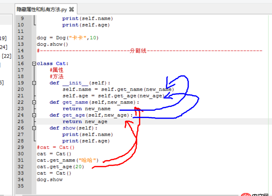272x196 pixels.
Task: Click the '#方法' comment
Action: point(56,76)
